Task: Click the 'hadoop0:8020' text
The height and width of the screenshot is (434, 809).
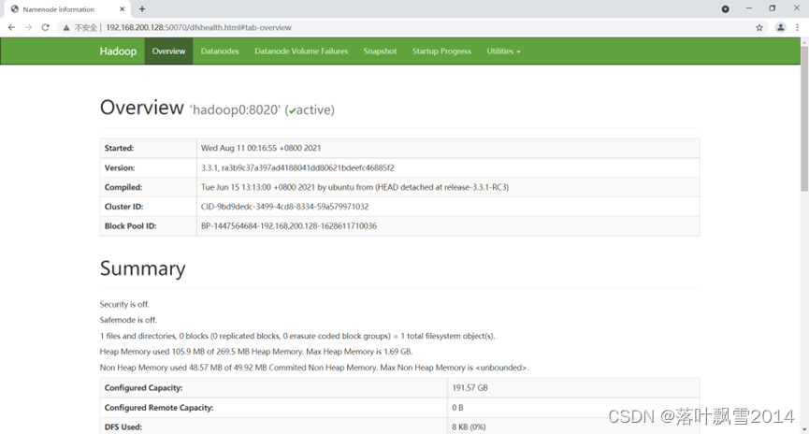Action: pyautogui.click(x=236, y=110)
